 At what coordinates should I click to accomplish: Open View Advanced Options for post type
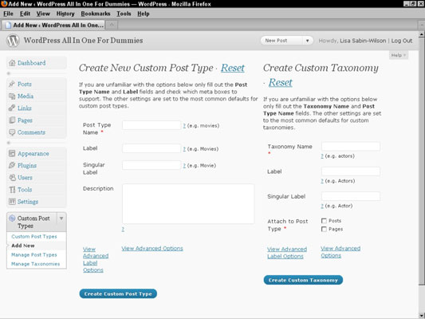point(152,248)
